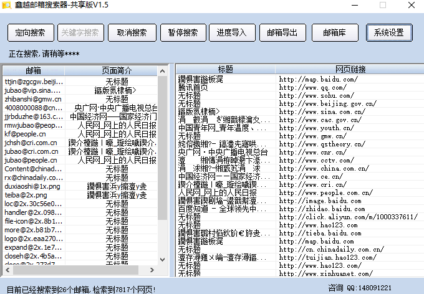Click the 咨询 QQ:148091221 contact text
This screenshot has width=424, height=294.
(x=360, y=288)
